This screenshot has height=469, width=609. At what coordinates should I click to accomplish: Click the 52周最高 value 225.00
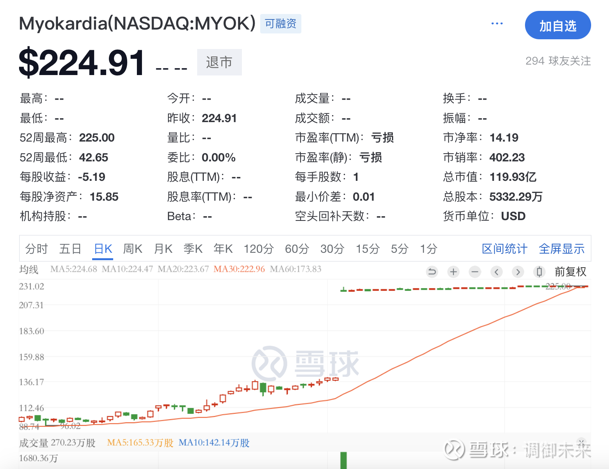click(x=97, y=138)
